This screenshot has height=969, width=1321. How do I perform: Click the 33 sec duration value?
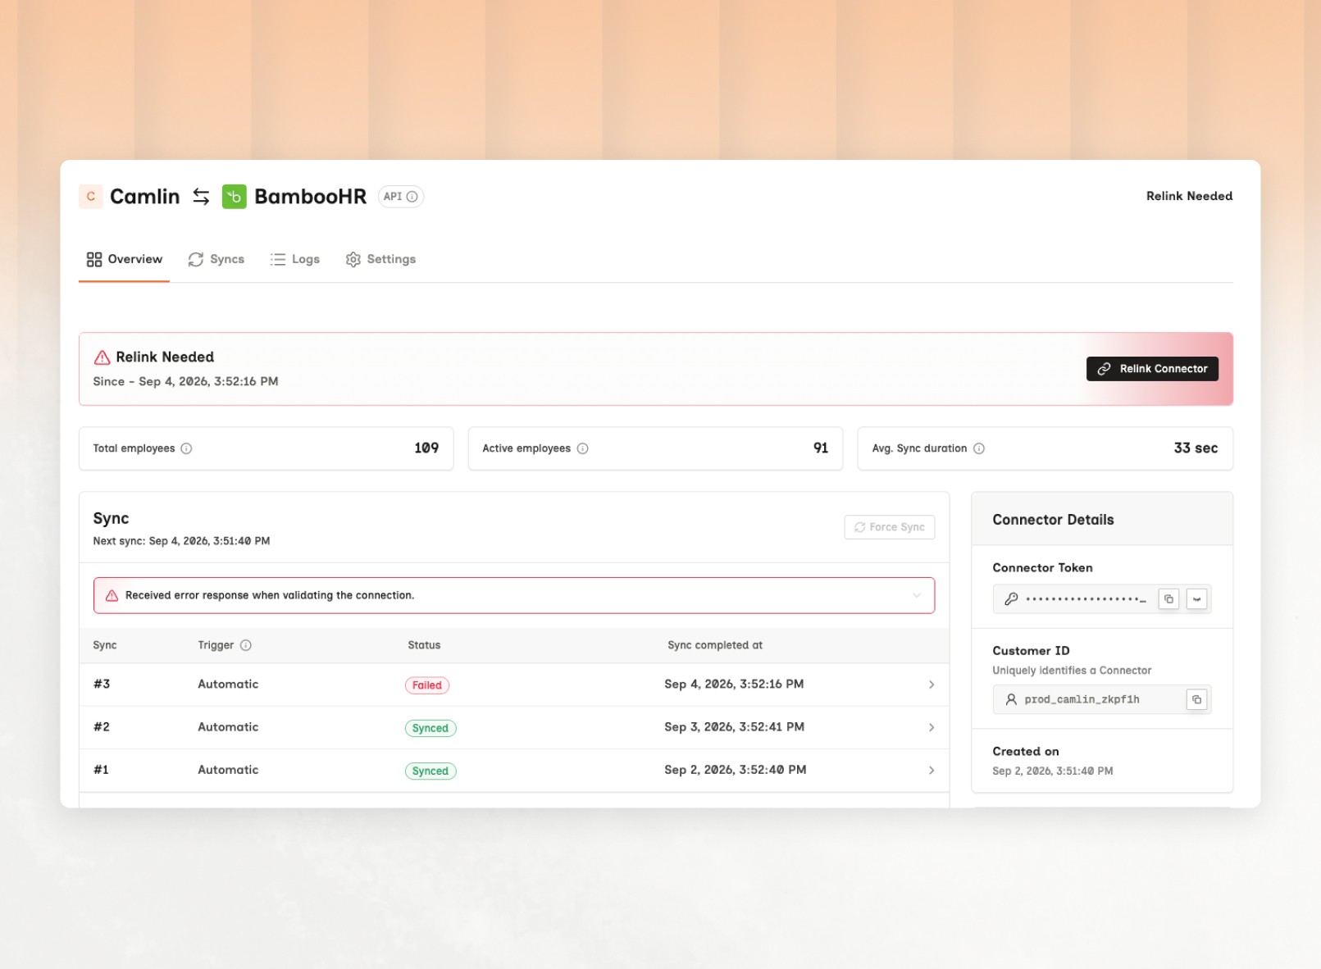pos(1196,448)
